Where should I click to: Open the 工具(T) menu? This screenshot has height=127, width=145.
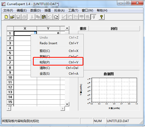tap(73, 10)
